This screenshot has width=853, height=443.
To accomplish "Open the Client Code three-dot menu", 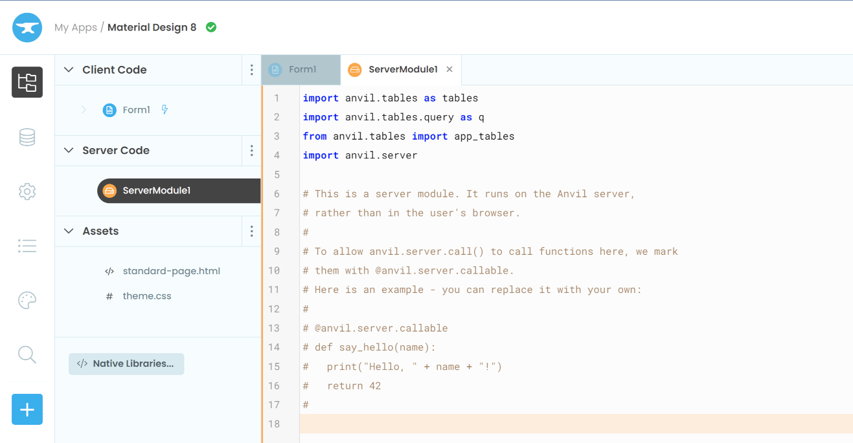I will (x=251, y=69).
